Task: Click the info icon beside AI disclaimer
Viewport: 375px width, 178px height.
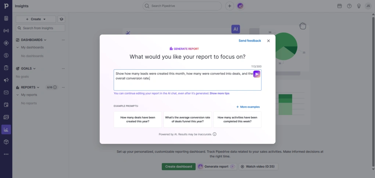Action: point(215,134)
